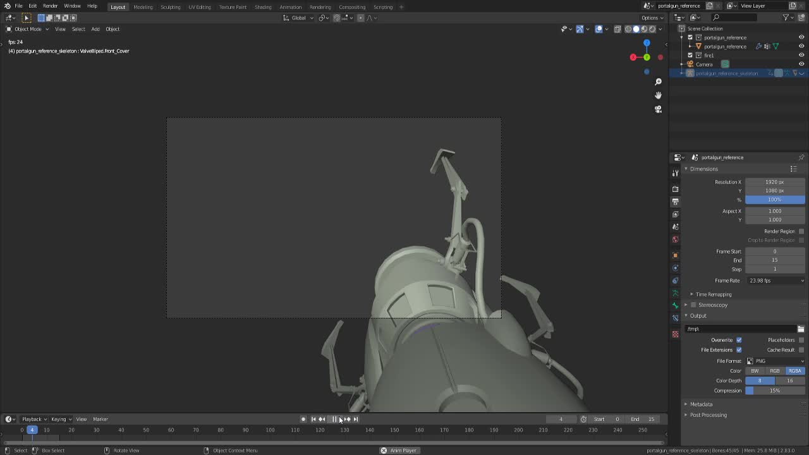This screenshot has height=455, width=809.
Task: Open the Output properties tab icon
Action: (x=675, y=202)
